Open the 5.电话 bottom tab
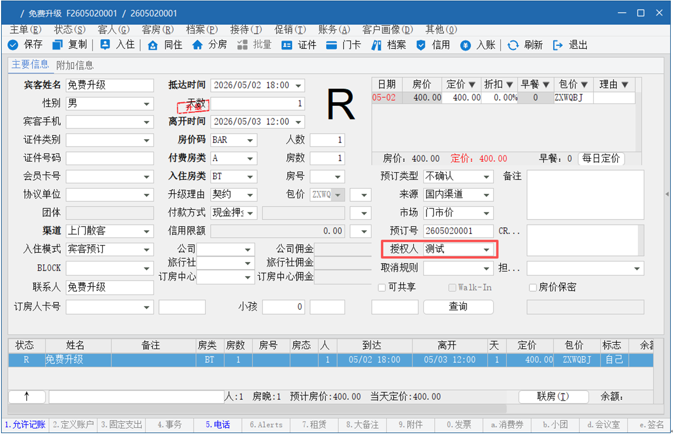The image size is (673, 437). pos(218,425)
